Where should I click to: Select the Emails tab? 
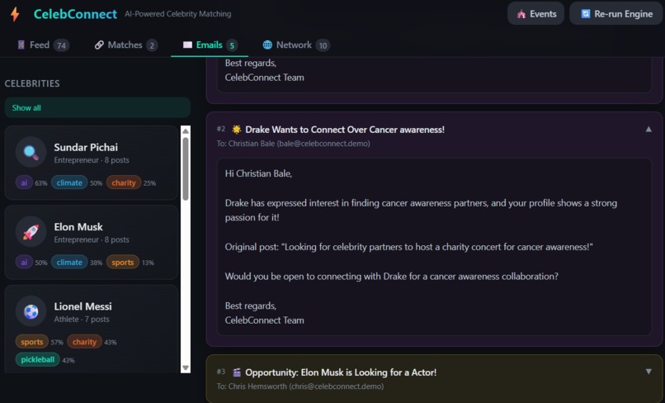tap(210, 45)
